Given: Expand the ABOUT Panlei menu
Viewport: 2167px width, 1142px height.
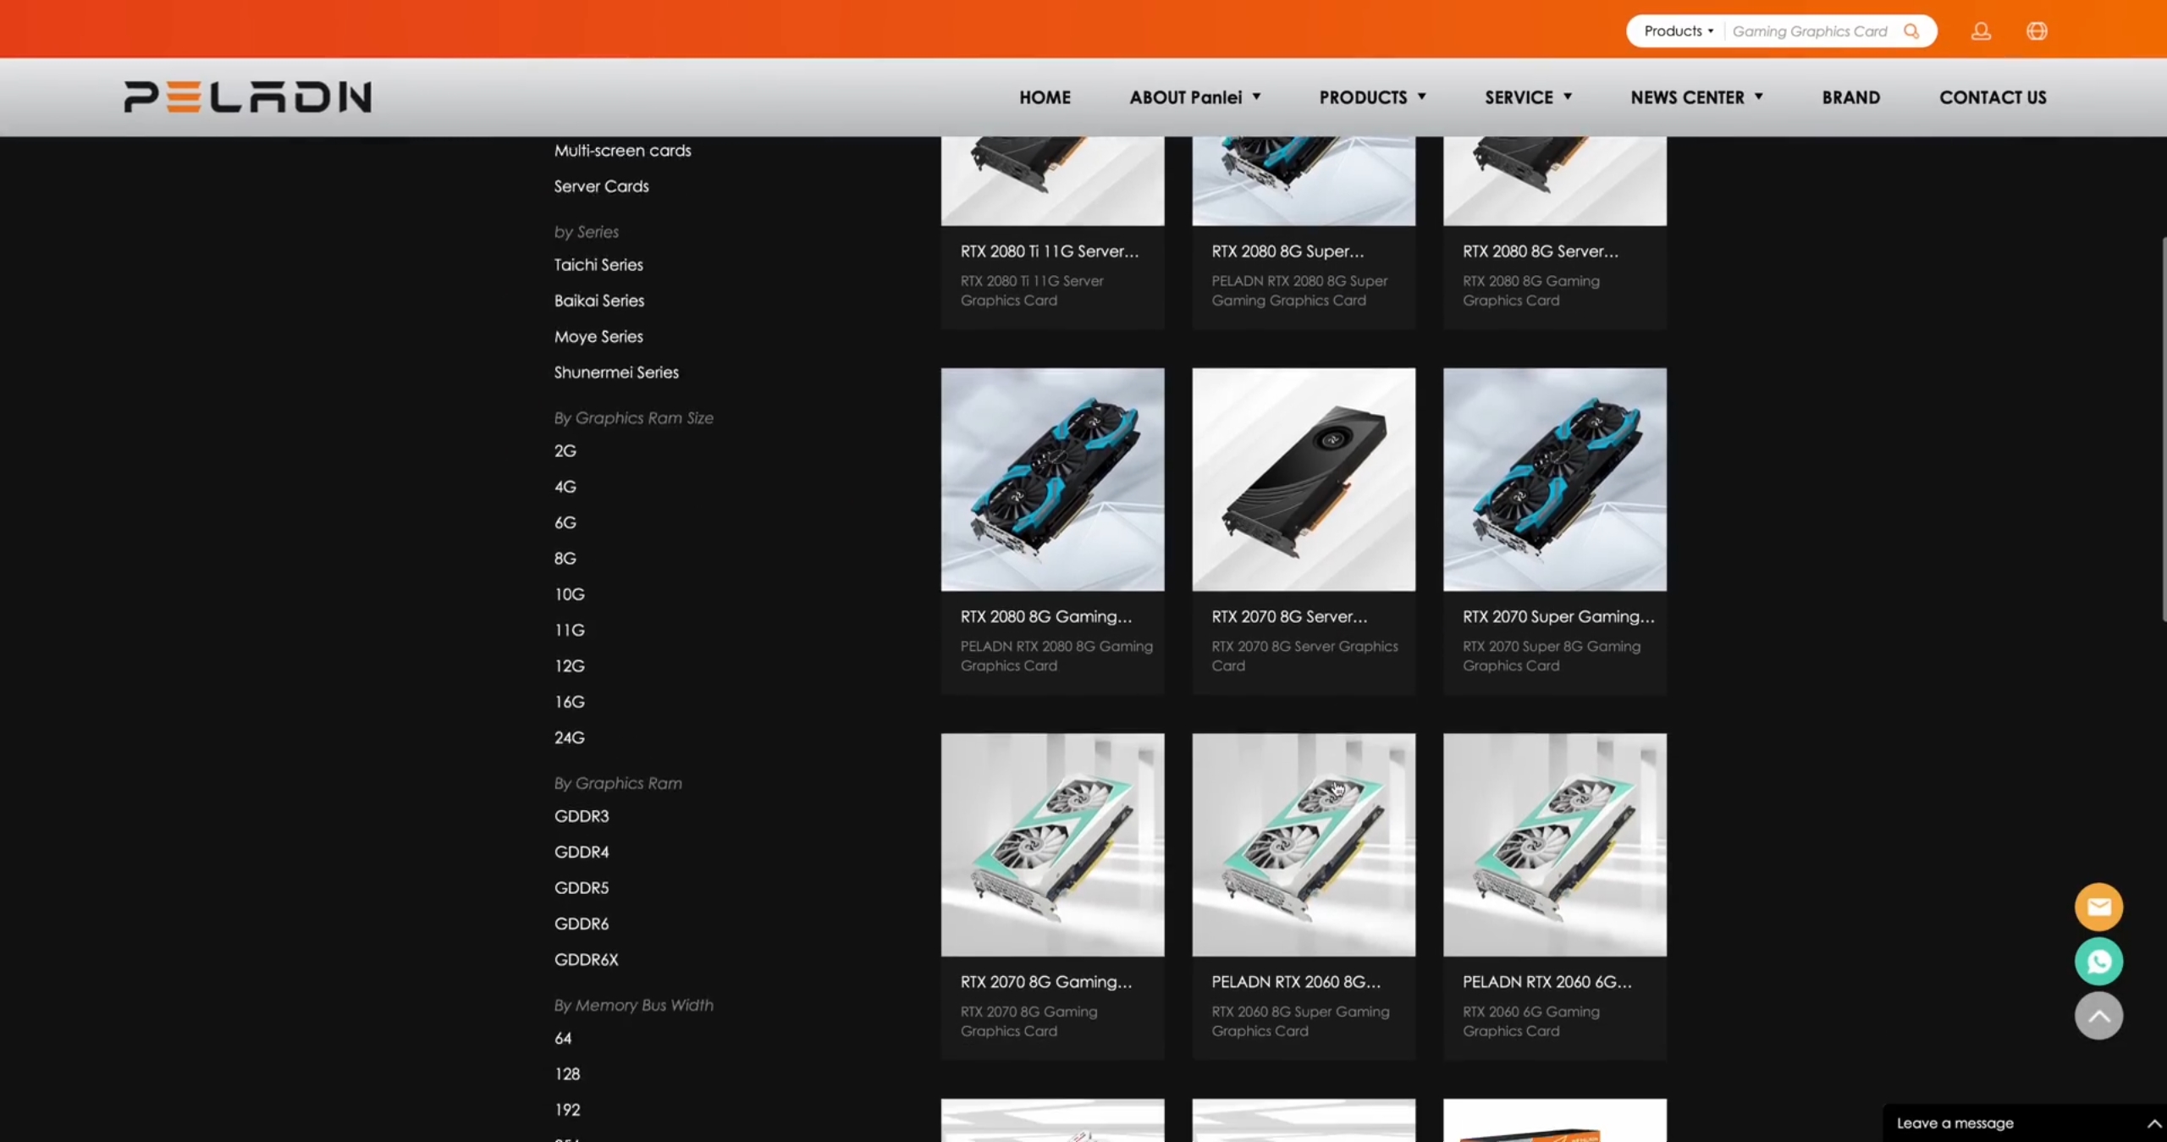Looking at the screenshot, I should pyautogui.click(x=1194, y=97).
